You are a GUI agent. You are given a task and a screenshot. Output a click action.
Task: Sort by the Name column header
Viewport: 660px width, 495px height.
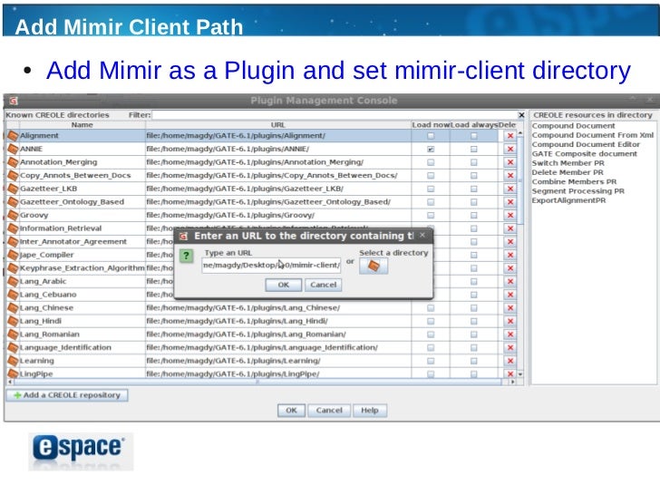(82, 125)
